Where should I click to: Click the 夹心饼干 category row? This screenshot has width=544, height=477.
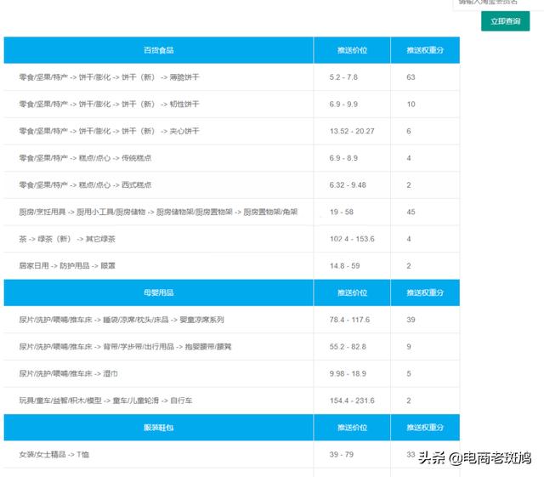(232, 131)
